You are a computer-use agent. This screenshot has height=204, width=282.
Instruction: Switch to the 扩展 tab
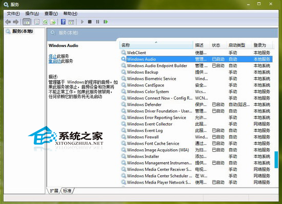[x=54, y=191]
